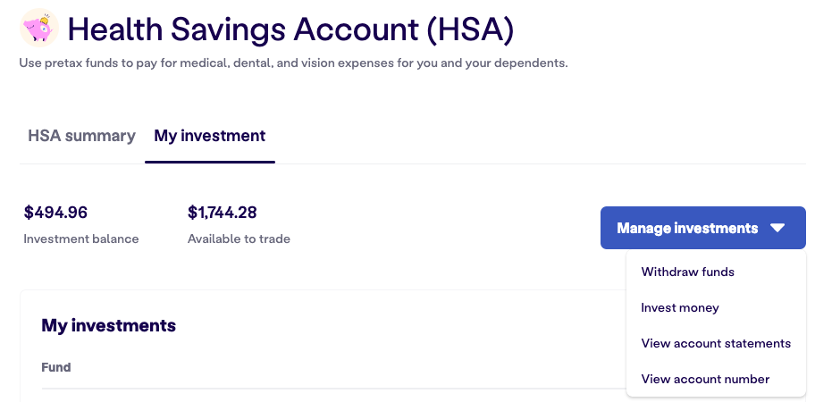
Task: Select the My investment tab
Action: pos(209,136)
